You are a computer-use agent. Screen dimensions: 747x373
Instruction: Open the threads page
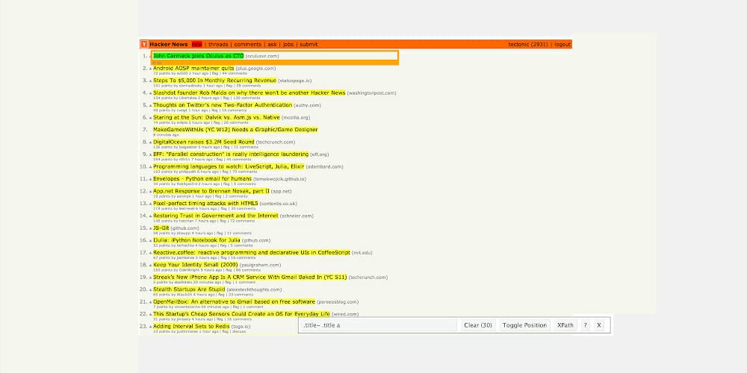click(x=218, y=44)
